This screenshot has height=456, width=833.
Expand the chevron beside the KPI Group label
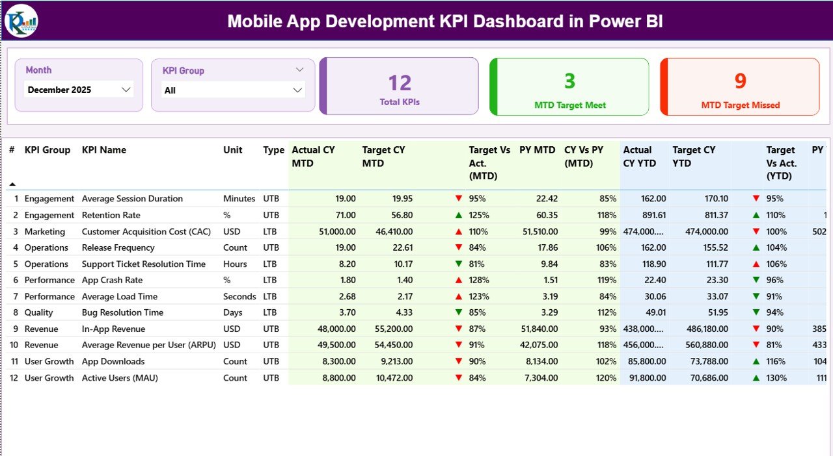[x=299, y=70]
